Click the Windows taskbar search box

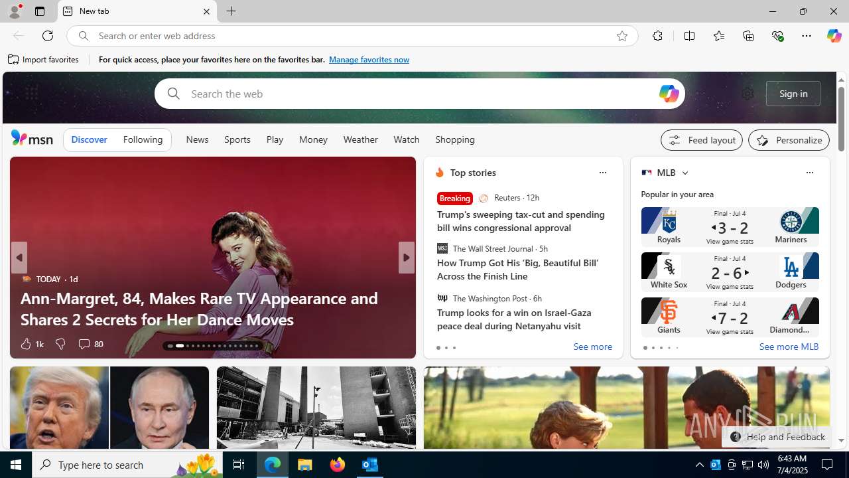[x=129, y=465]
